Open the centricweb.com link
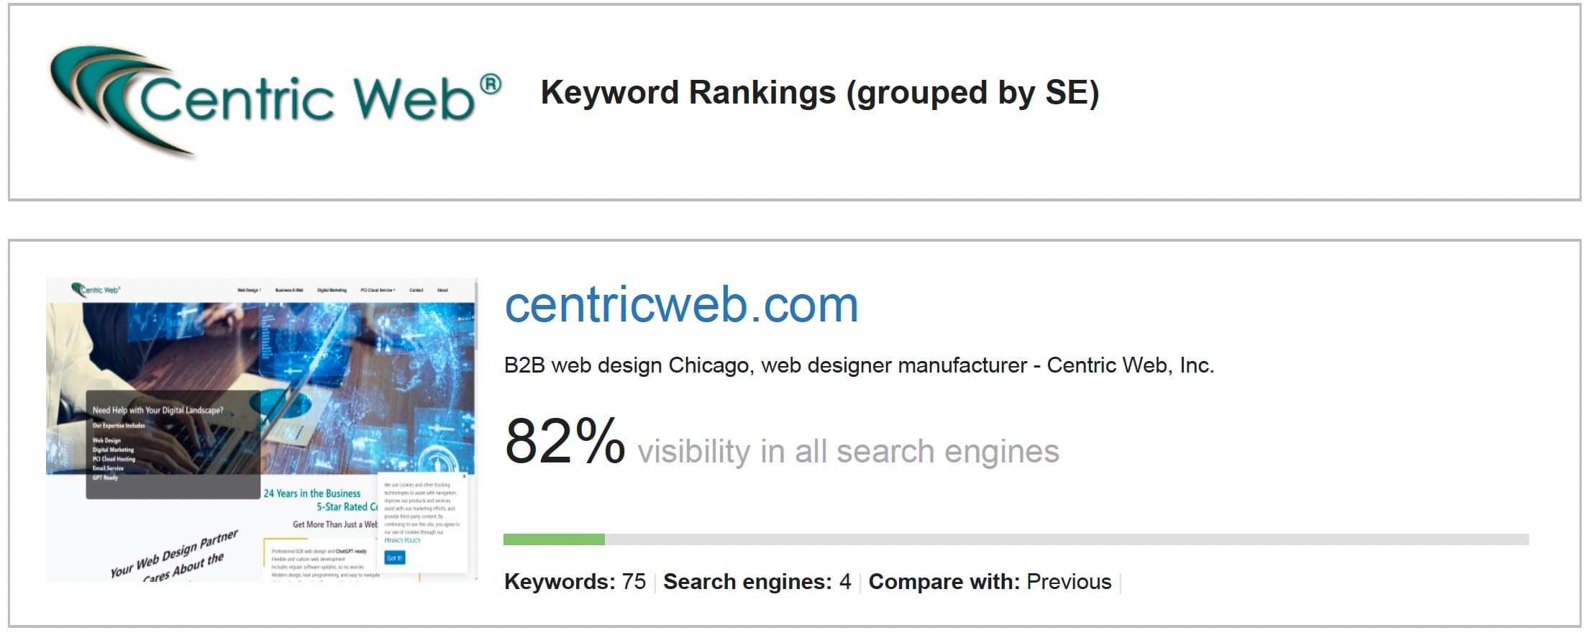This screenshot has height=643, width=1591. click(681, 304)
